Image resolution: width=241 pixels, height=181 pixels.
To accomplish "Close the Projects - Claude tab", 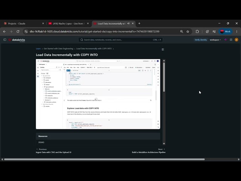I will [43, 23].
